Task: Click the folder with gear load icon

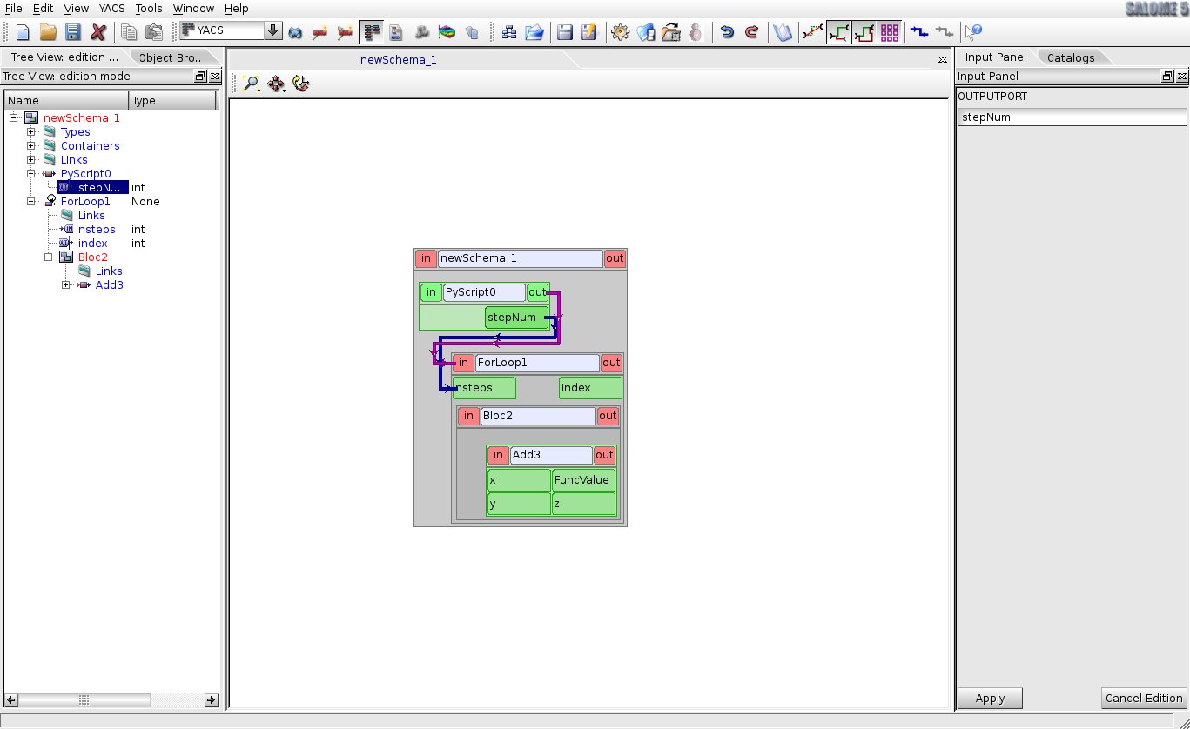Action: pyautogui.click(x=670, y=32)
